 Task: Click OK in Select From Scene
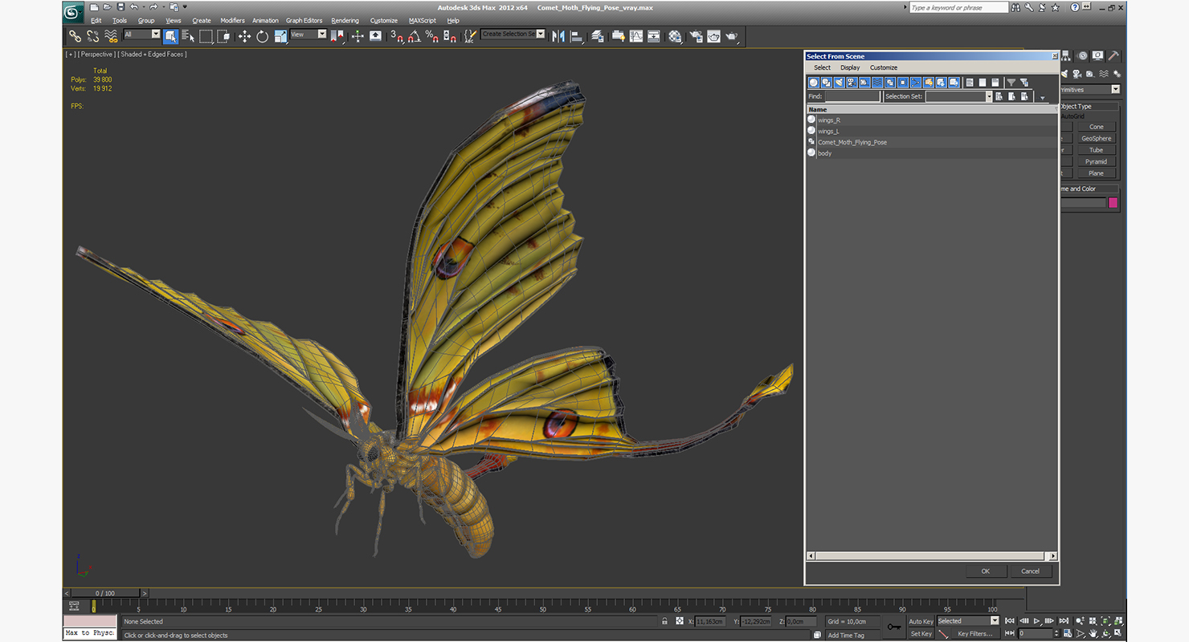tap(985, 571)
